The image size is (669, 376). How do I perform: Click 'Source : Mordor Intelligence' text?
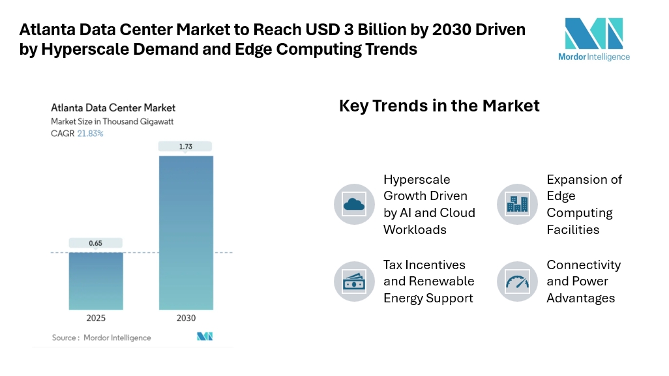click(102, 338)
